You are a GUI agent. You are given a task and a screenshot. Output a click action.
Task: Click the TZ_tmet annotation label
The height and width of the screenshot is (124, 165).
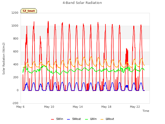tap(29, 11)
